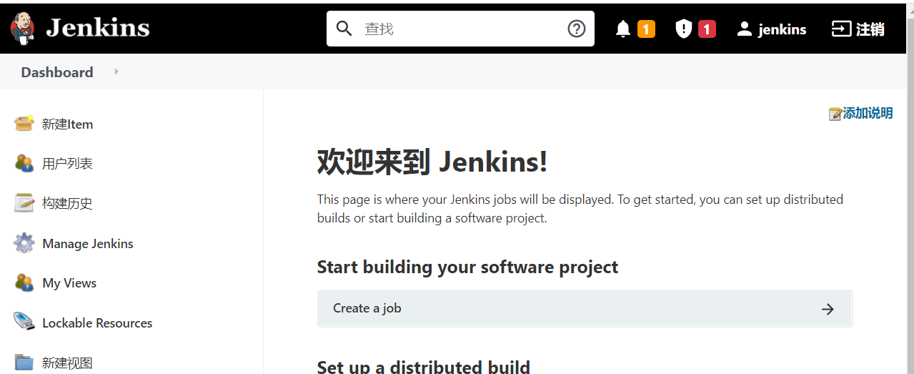Open the jenkins user profile link

(x=783, y=29)
